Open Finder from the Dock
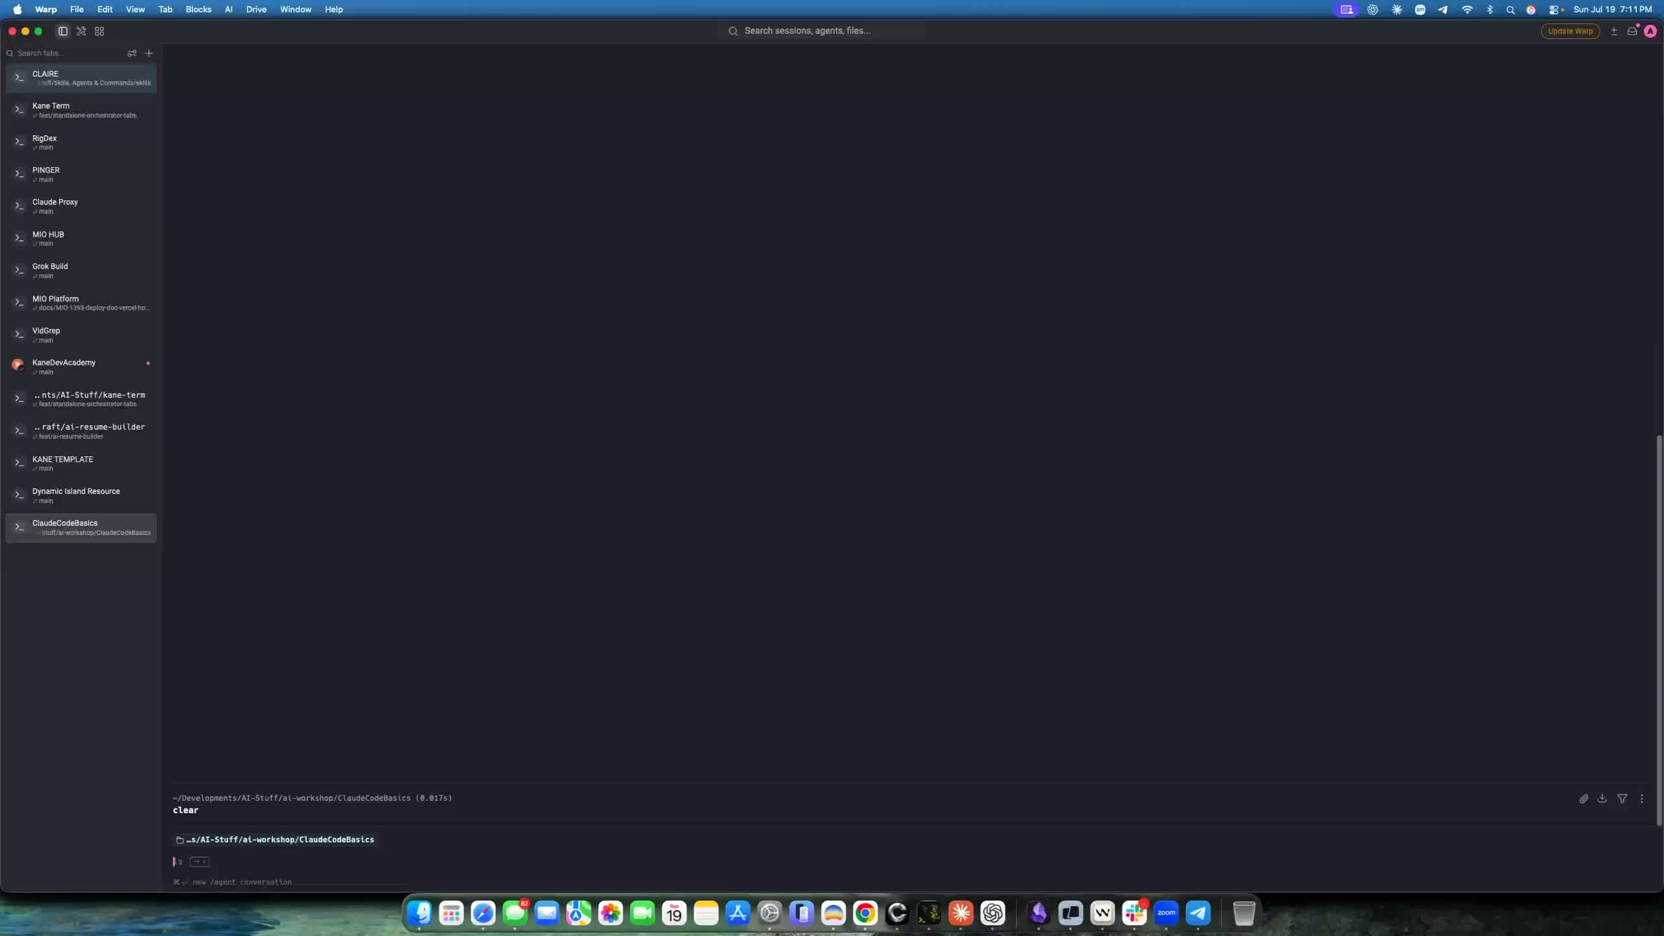The height and width of the screenshot is (936, 1664). 419,913
